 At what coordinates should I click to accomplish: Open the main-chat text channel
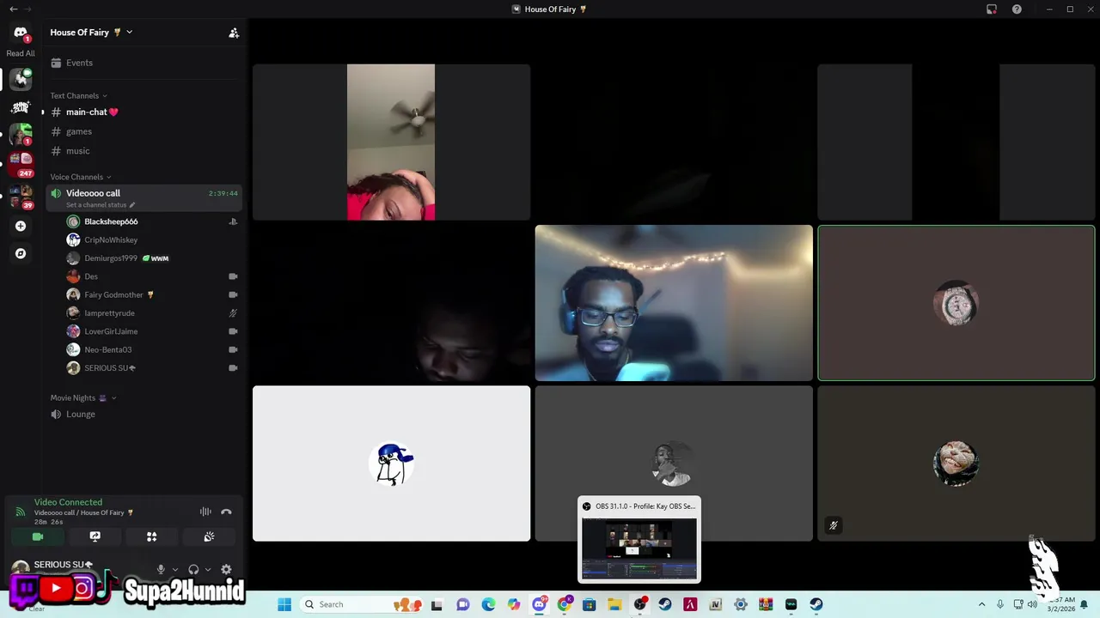point(144,112)
